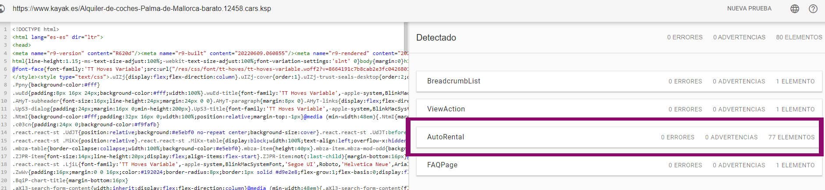The image size is (825, 190).
Task: Expand the ViewAction result row
Action: tap(446, 109)
